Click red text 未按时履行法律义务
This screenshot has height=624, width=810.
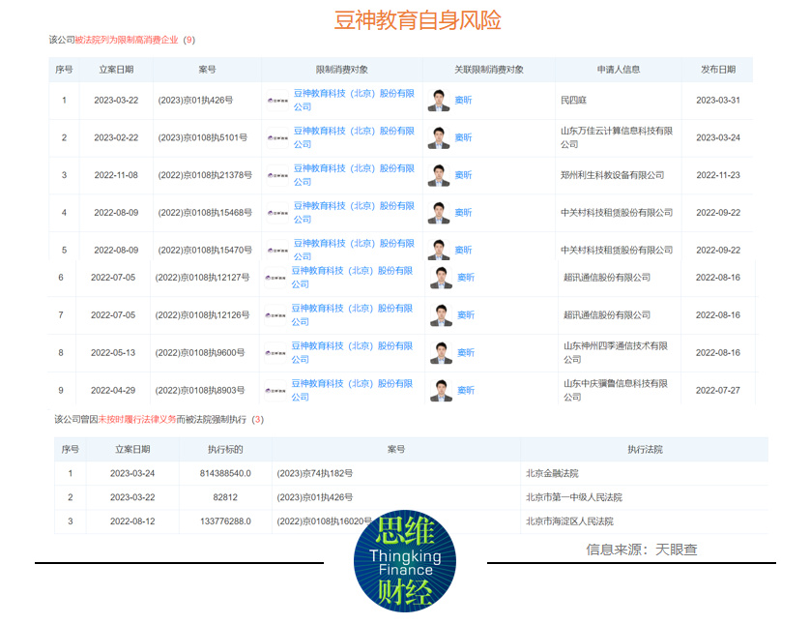[137, 419]
